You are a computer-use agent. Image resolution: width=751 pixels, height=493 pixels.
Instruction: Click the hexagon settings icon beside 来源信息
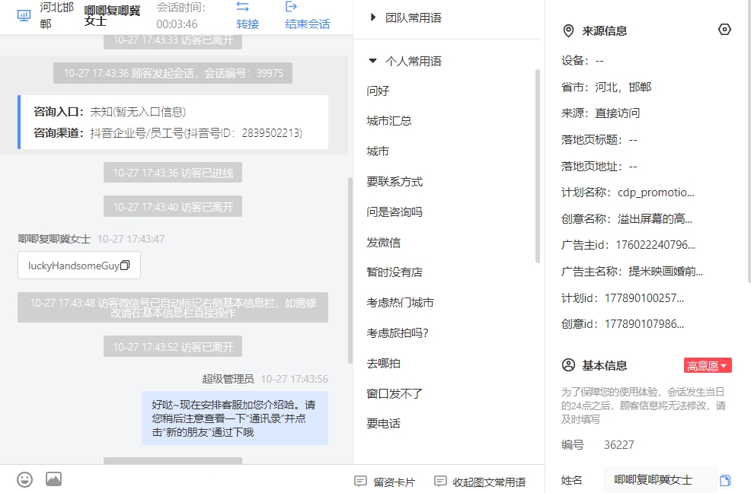coord(724,30)
